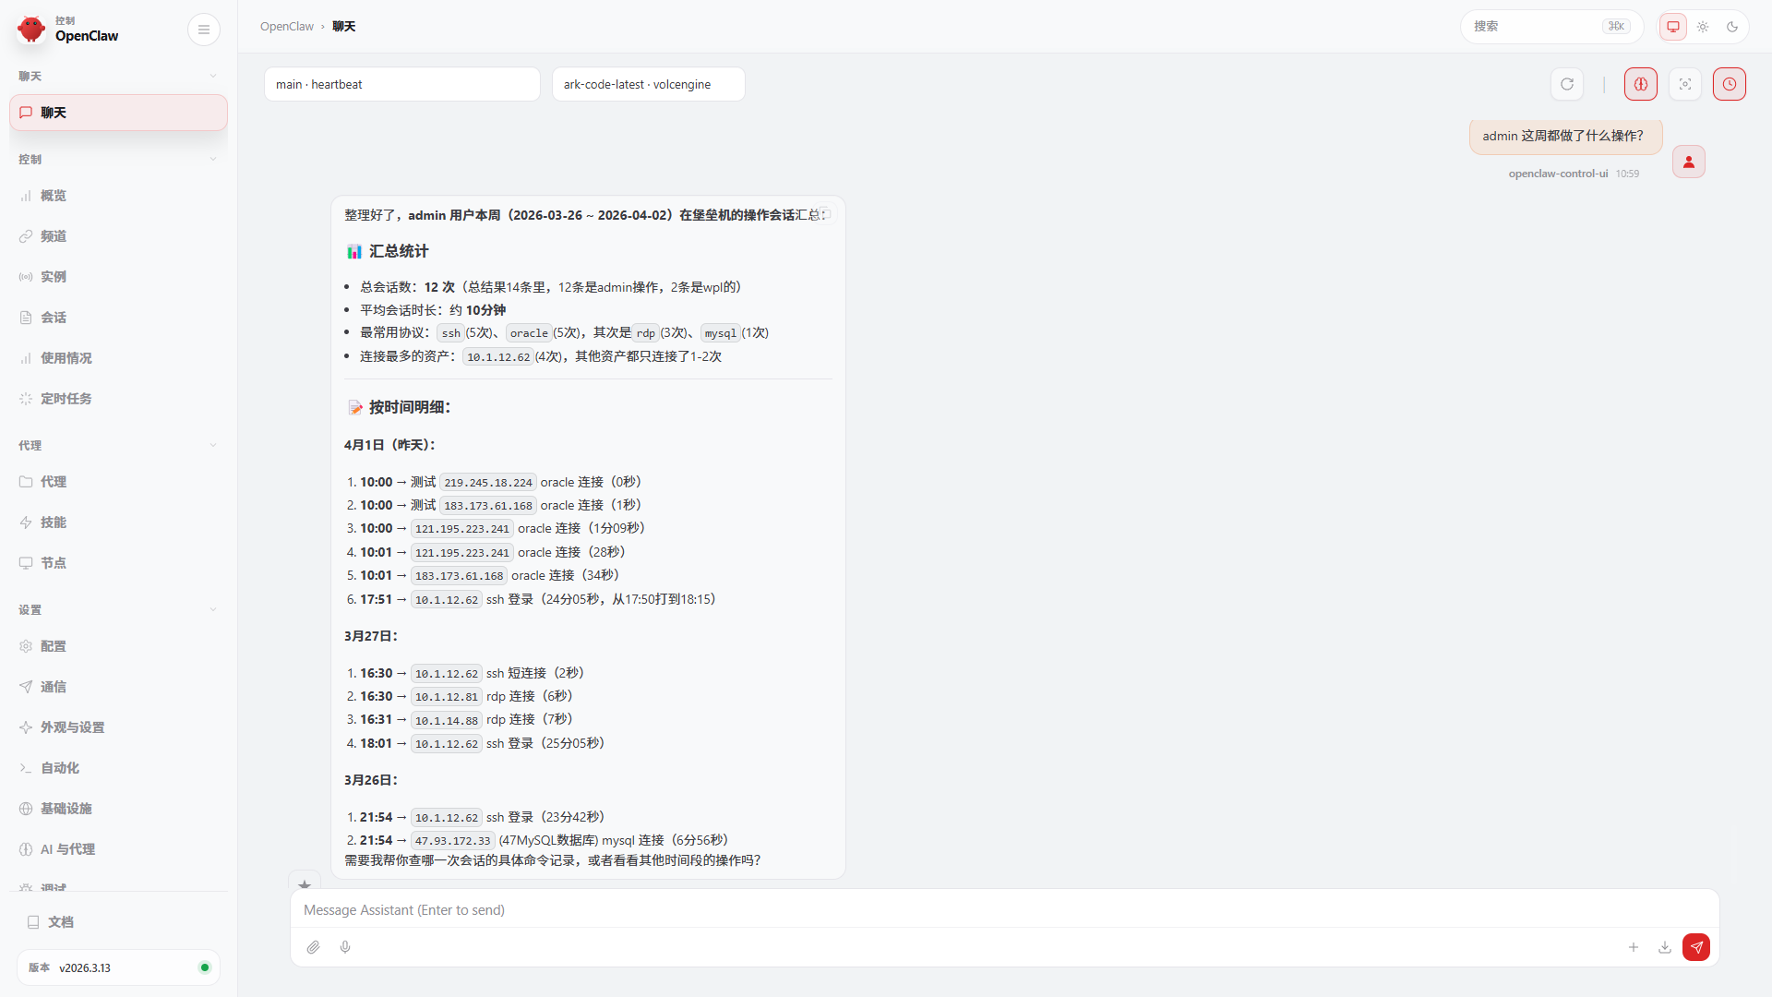Viewport: 1772px width, 997px height.
Task: Toggle the thinking brain icon button
Action: coord(1641,84)
